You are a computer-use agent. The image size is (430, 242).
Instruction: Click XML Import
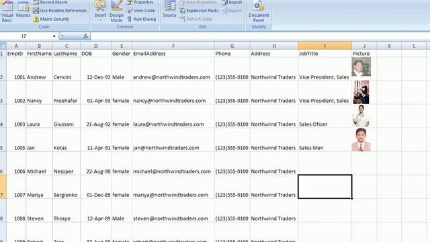coord(232,2)
